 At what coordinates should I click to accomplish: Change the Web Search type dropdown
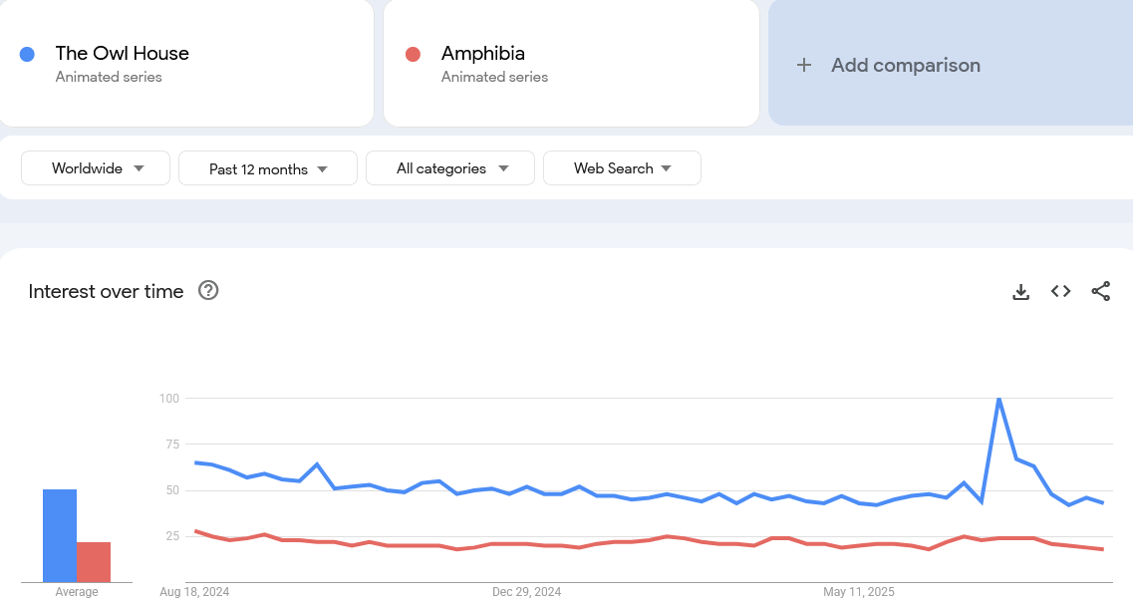click(x=622, y=168)
